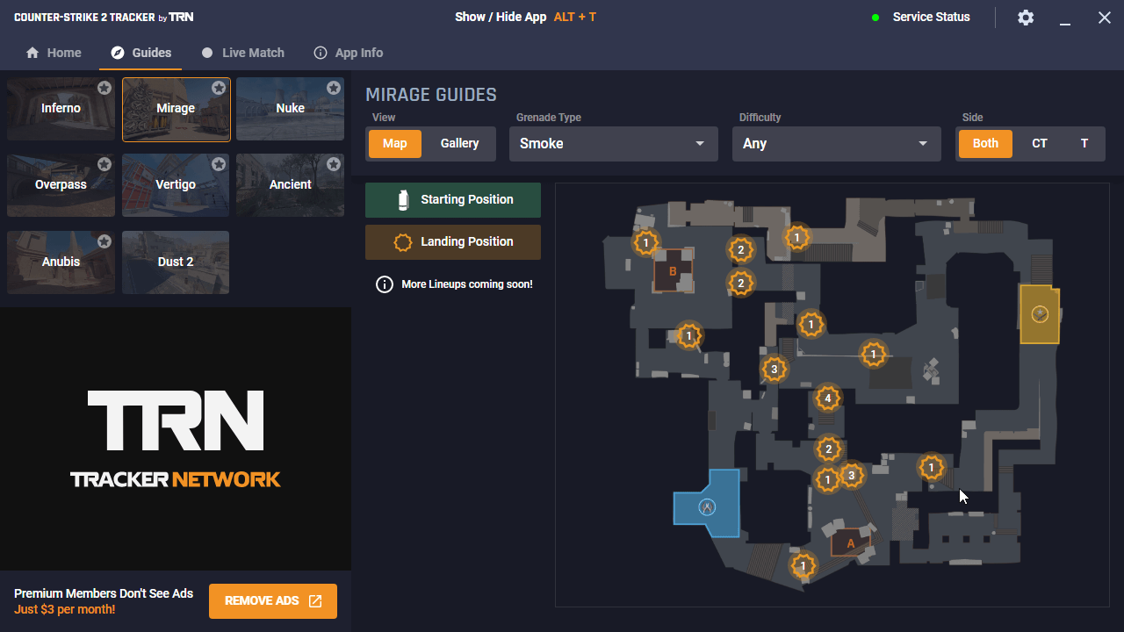
Task: Open the Nuke map guides
Action: pos(290,109)
